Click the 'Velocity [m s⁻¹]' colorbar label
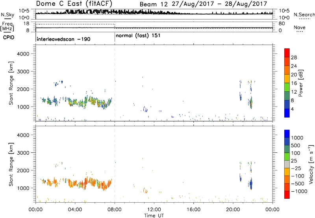 pyautogui.click(x=311, y=164)
